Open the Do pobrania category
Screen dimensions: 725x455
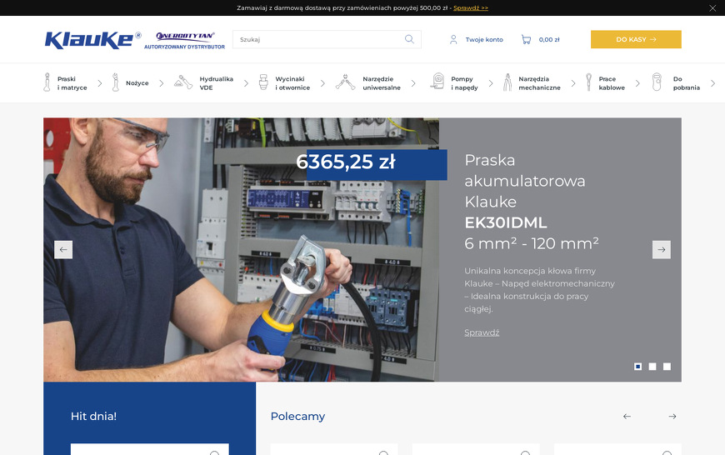(x=687, y=83)
